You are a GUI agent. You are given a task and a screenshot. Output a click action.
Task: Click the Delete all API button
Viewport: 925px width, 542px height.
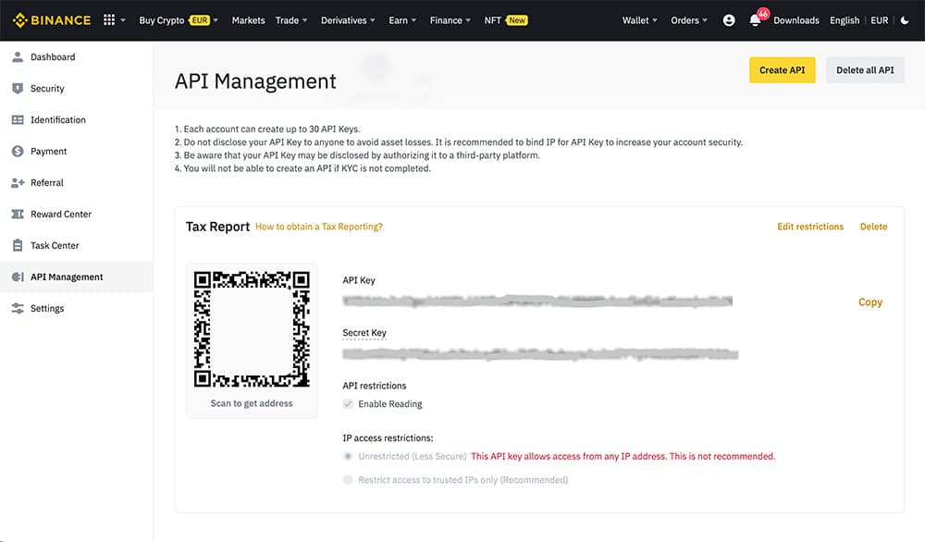coord(865,70)
